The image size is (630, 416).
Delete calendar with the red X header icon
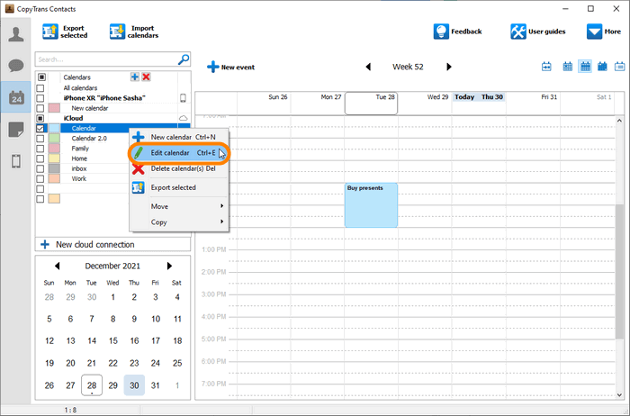(x=146, y=77)
